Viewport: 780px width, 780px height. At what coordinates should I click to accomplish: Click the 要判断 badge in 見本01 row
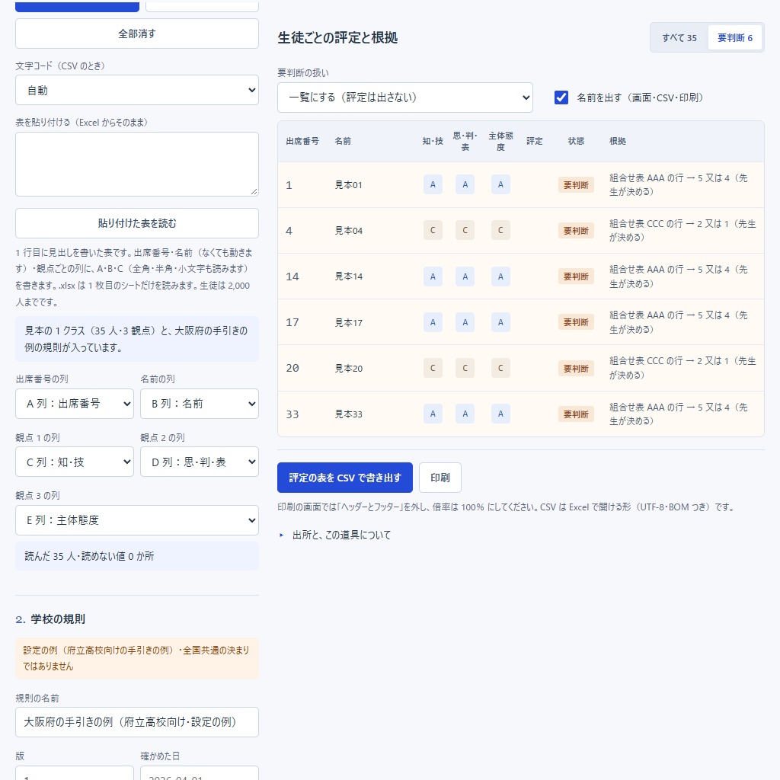(576, 185)
